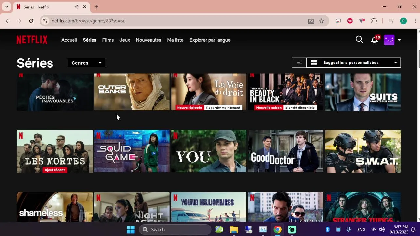Open Nouveautés page
The width and height of the screenshot is (420, 236).
pyautogui.click(x=149, y=40)
